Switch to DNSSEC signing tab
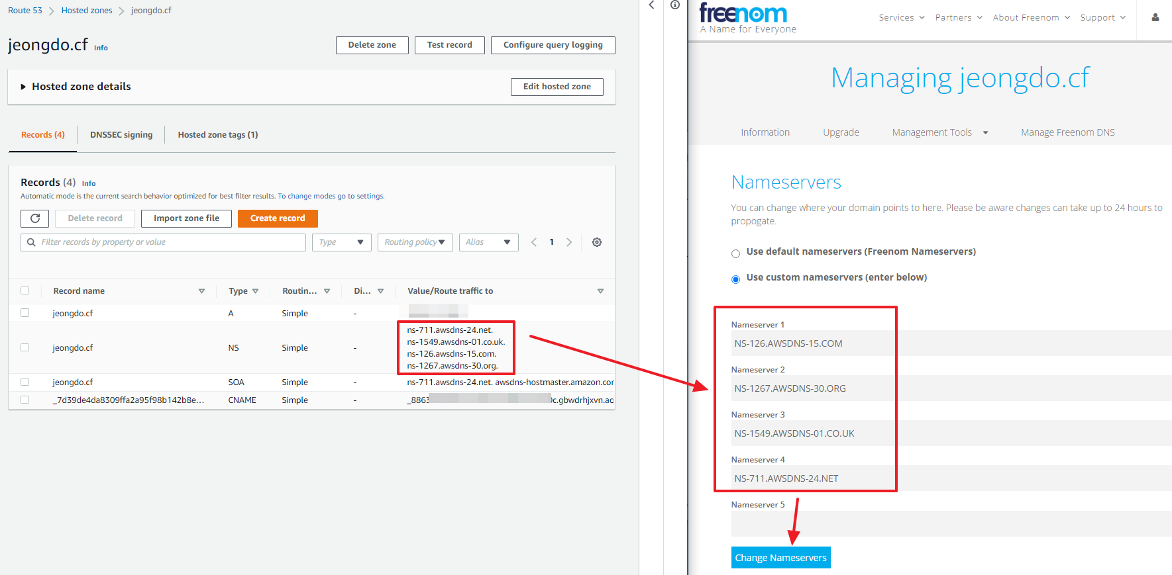1172x575 pixels. (x=121, y=135)
